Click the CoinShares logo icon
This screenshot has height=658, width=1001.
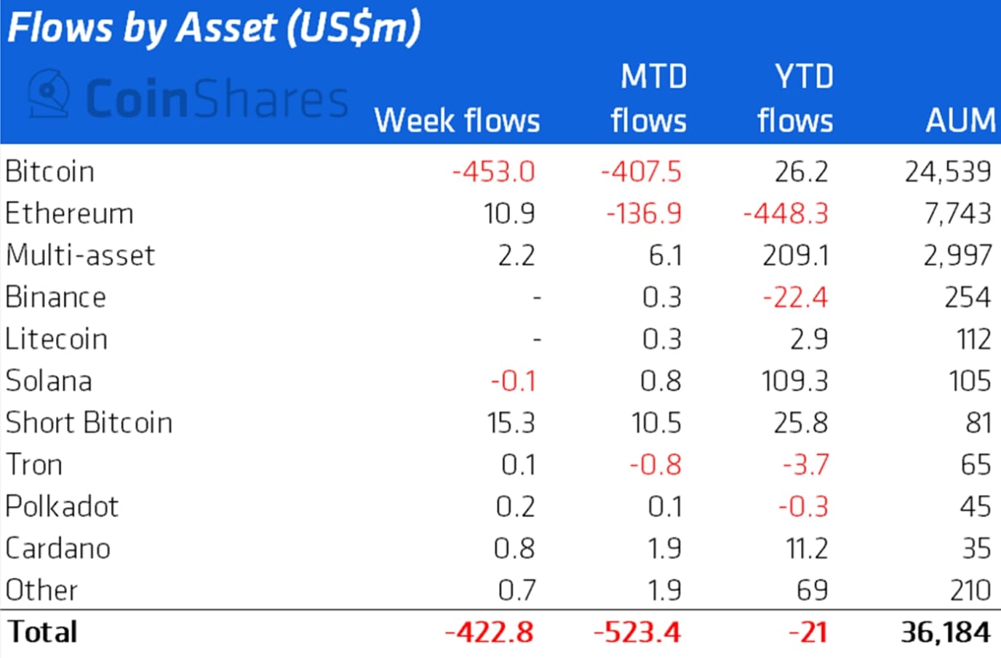[48, 94]
